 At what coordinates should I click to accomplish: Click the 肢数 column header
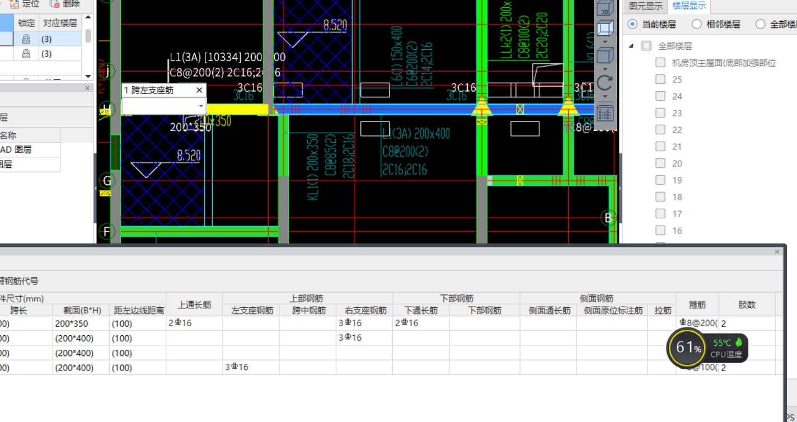coord(747,304)
